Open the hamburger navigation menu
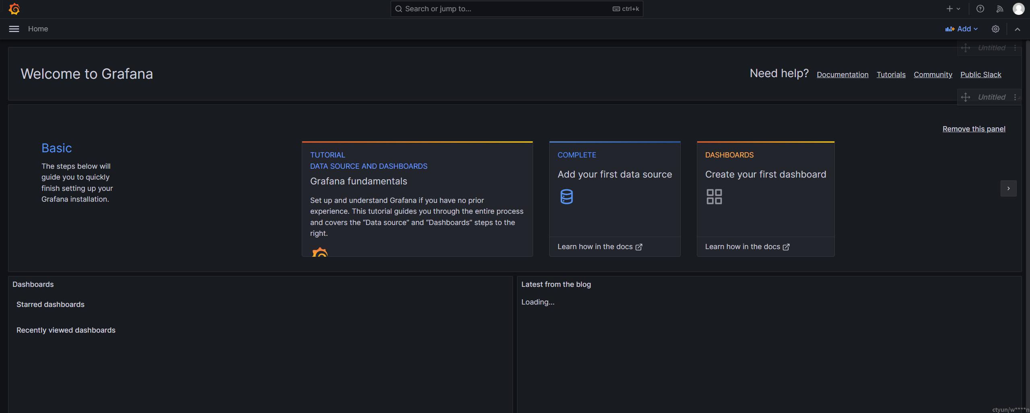This screenshot has width=1030, height=413. pos(14,29)
